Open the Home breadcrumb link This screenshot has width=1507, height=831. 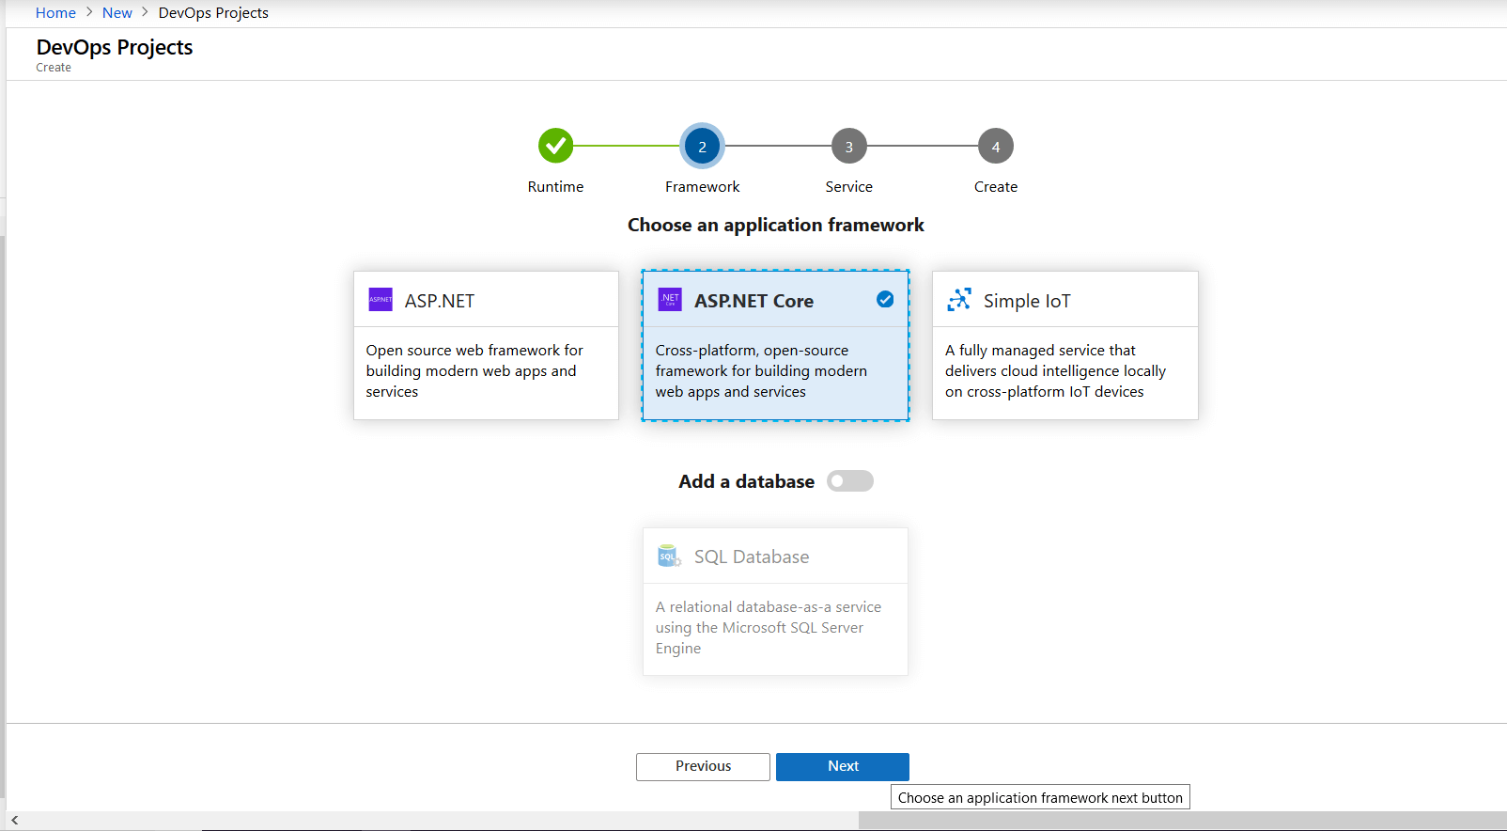point(55,13)
